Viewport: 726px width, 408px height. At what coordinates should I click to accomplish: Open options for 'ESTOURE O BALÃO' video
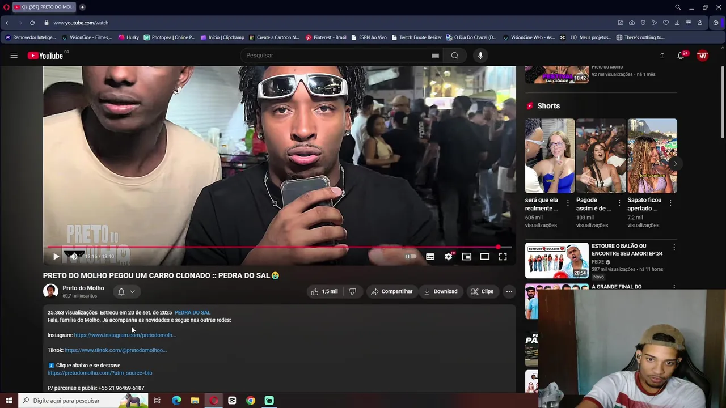pyautogui.click(x=674, y=248)
